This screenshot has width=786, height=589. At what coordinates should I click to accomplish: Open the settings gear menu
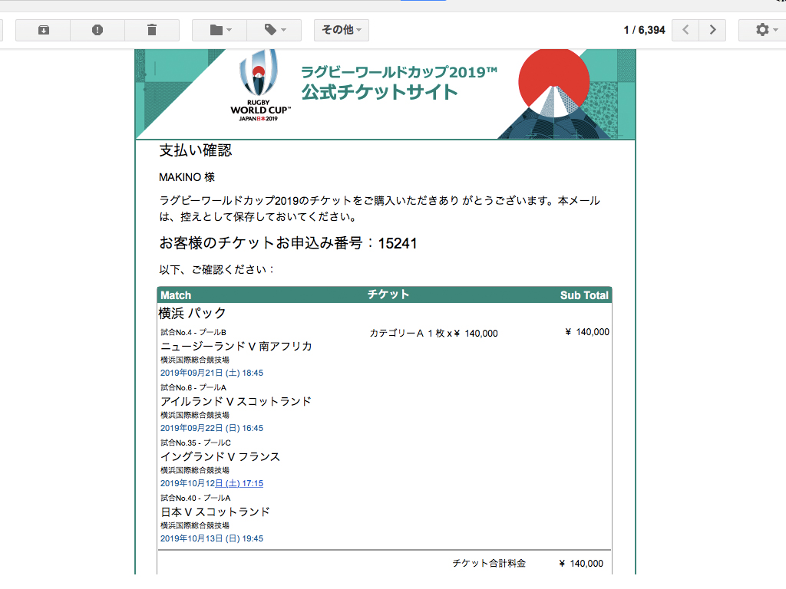[765, 30]
